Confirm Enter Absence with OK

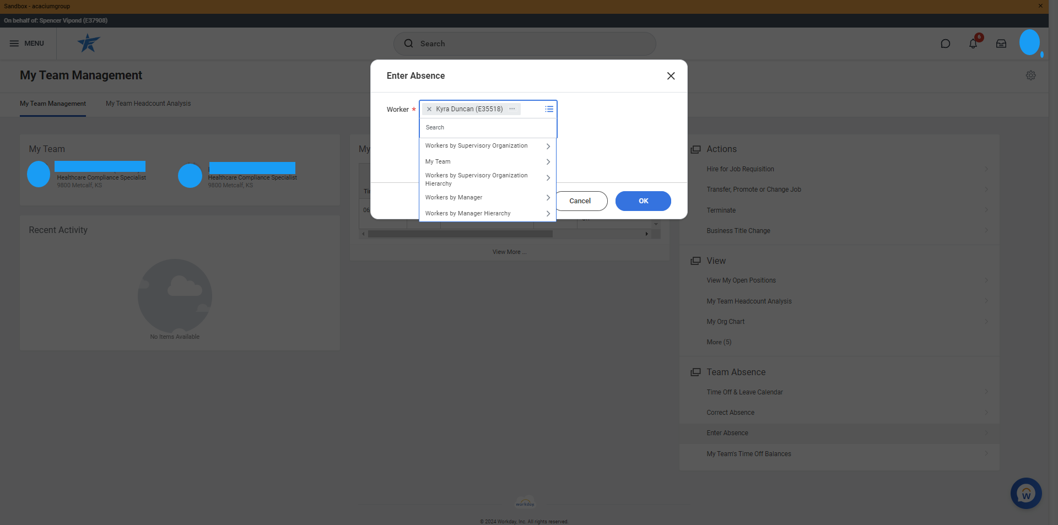pyautogui.click(x=643, y=201)
